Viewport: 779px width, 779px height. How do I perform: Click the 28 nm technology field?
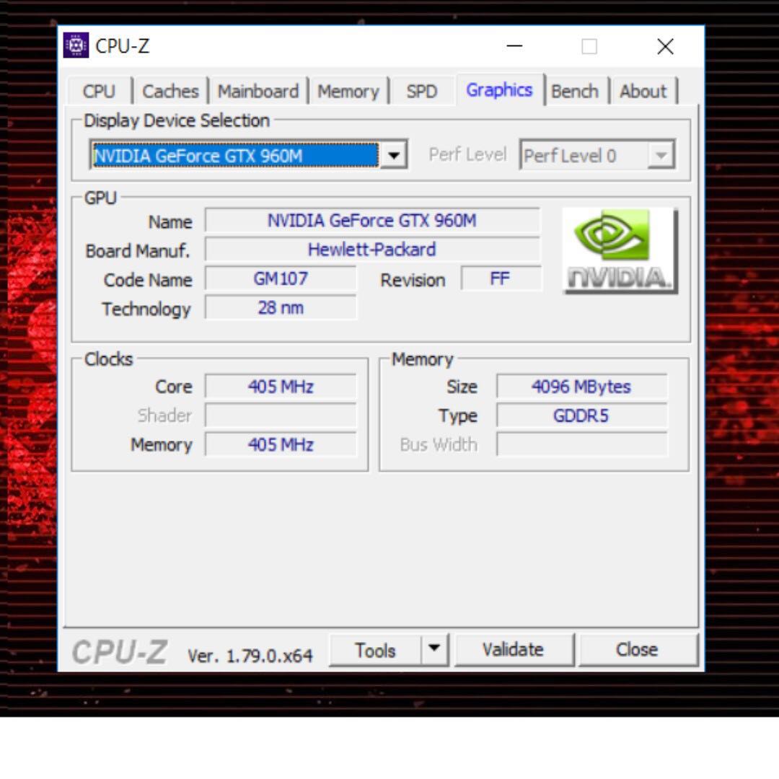pyautogui.click(x=281, y=307)
